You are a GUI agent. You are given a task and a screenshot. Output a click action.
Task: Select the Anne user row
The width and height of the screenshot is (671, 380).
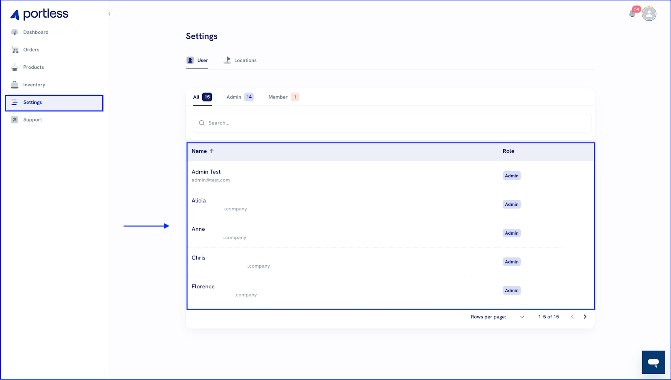coord(375,233)
